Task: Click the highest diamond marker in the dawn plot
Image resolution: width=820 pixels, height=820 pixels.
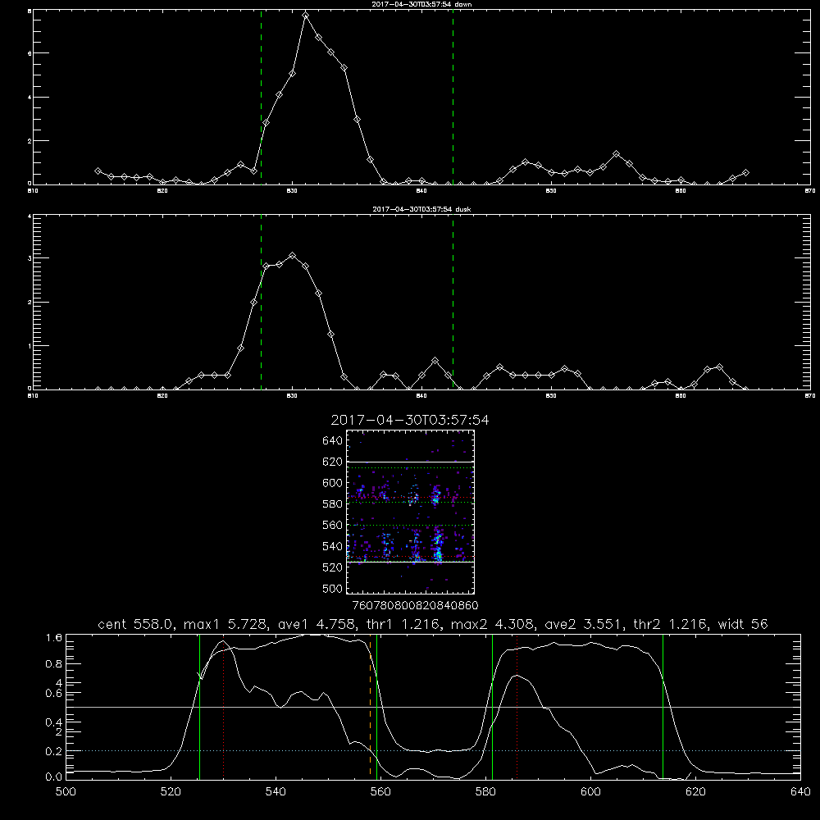Action: click(306, 16)
